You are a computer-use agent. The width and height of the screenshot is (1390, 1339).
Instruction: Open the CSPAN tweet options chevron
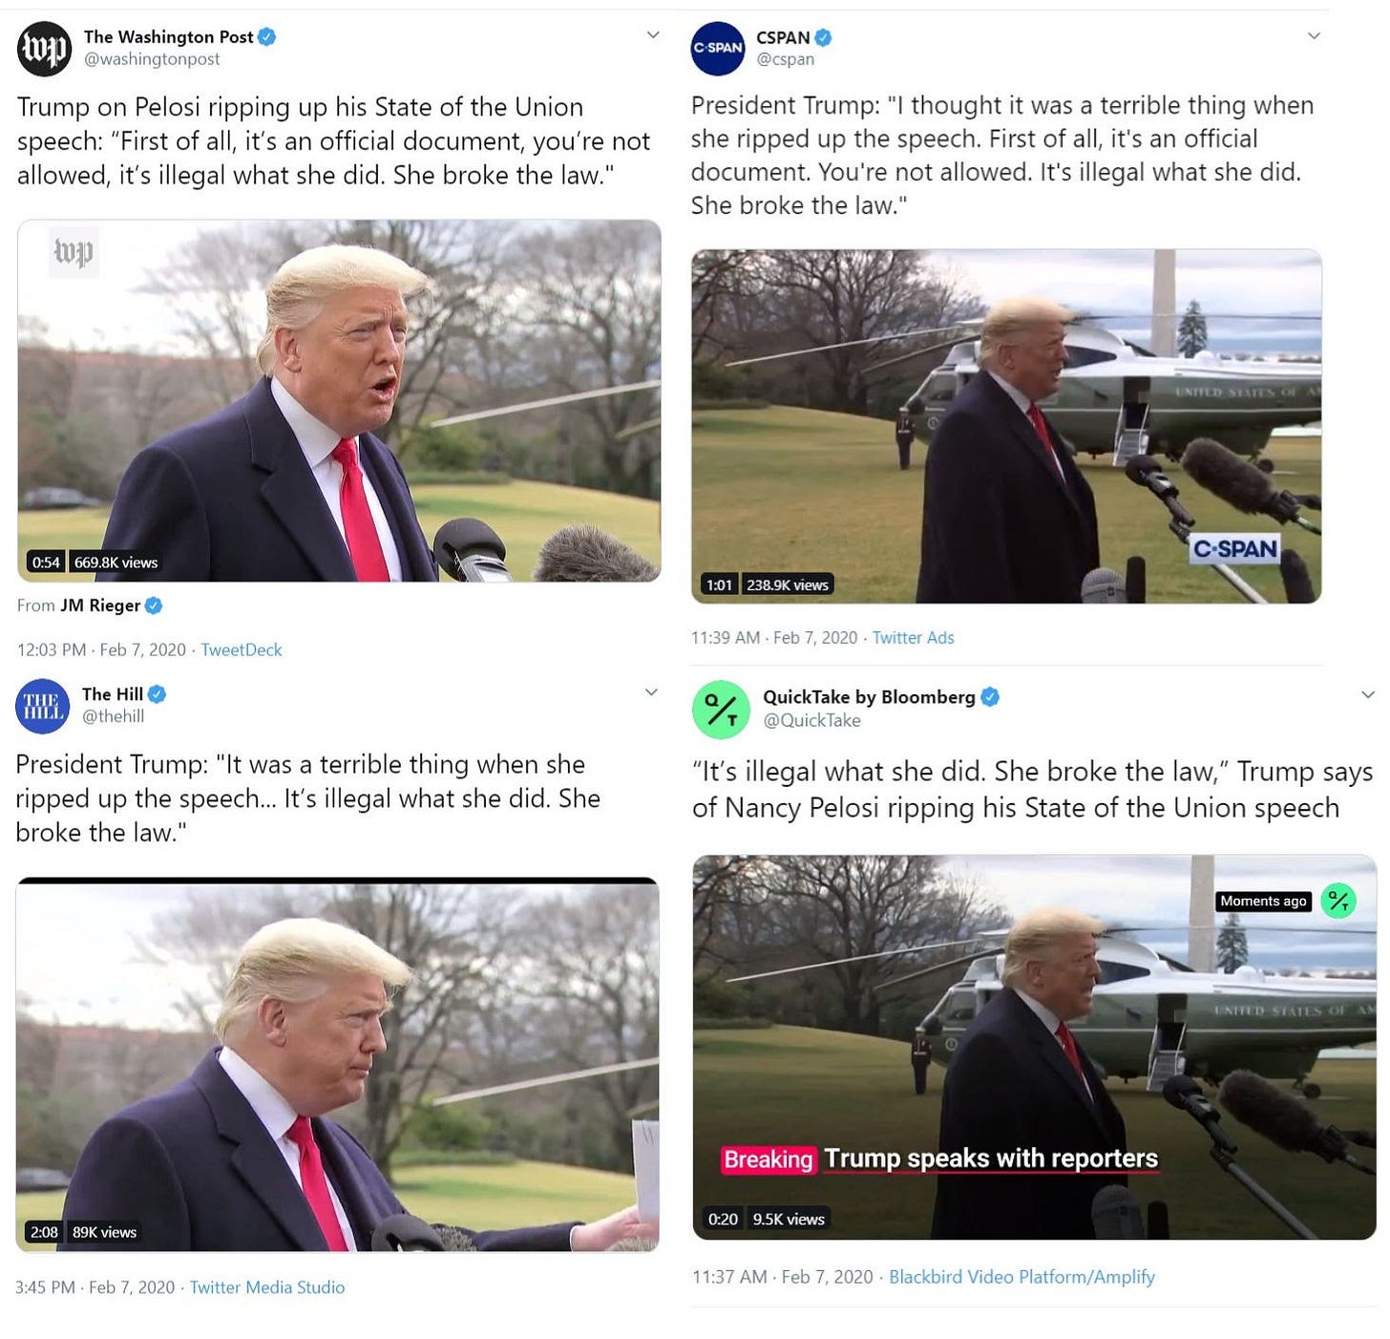click(x=1314, y=36)
